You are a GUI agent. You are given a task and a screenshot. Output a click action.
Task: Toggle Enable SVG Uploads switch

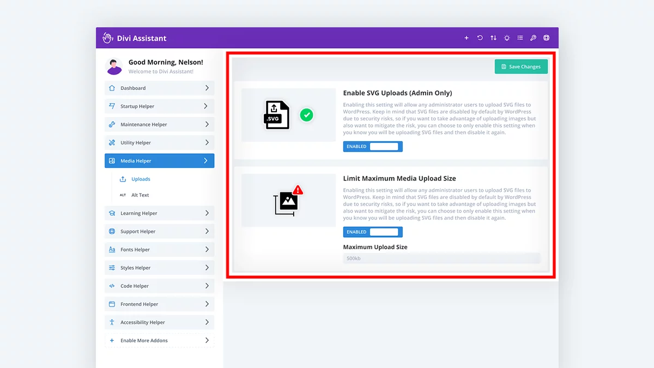click(x=373, y=147)
